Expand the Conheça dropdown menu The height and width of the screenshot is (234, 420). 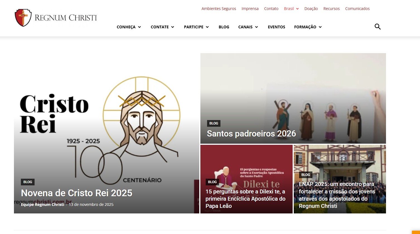[x=129, y=27]
